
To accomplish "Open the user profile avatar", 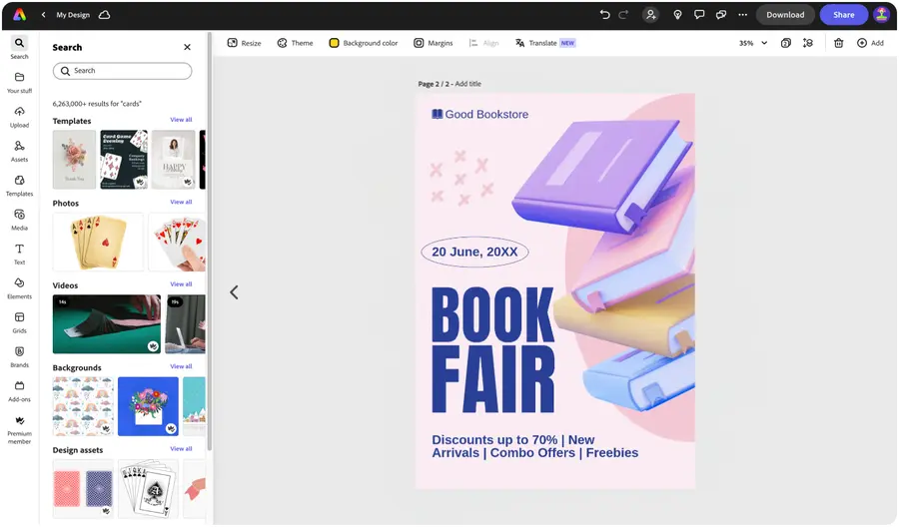I will pos(881,15).
